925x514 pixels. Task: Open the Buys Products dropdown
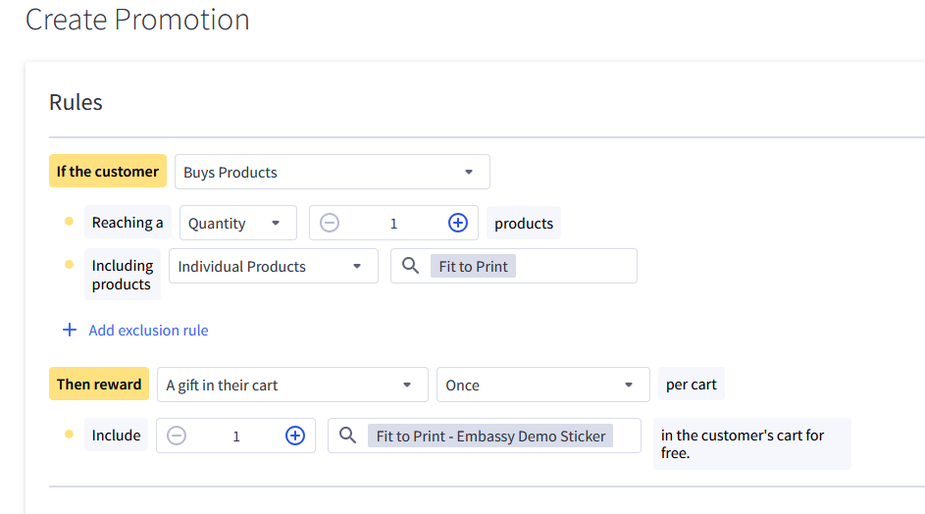(x=333, y=172)
